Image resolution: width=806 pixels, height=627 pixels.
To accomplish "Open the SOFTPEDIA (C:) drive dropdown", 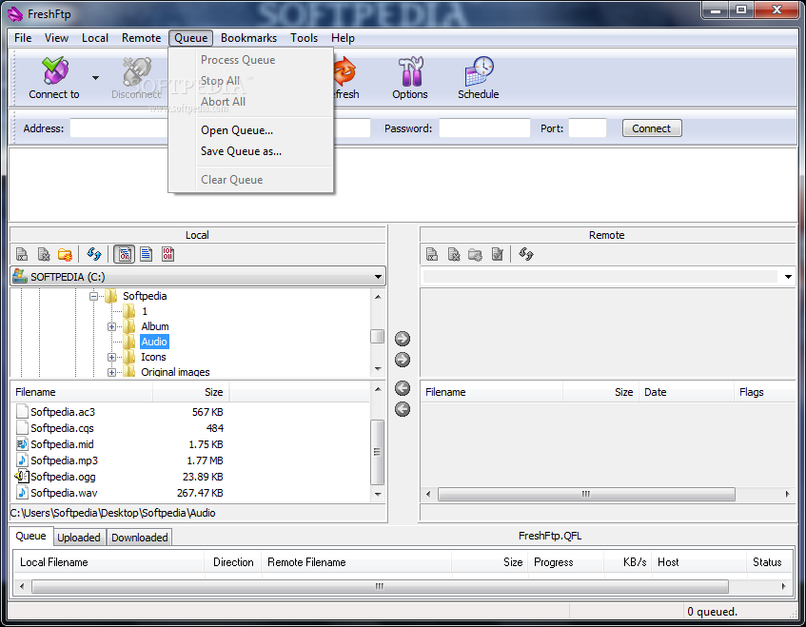I will coord(379,277).
